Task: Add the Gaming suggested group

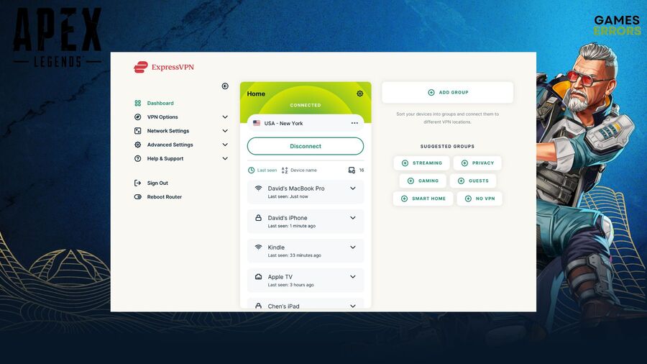Action: (423, 181)
